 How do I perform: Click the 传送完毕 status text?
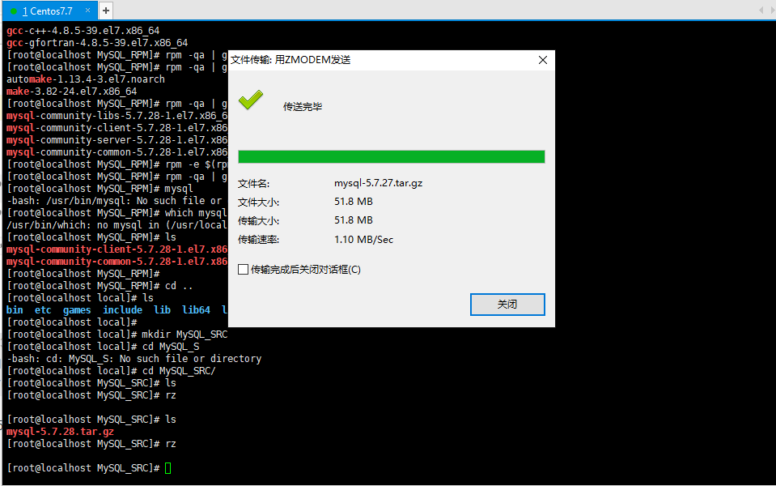click(303, 106)
